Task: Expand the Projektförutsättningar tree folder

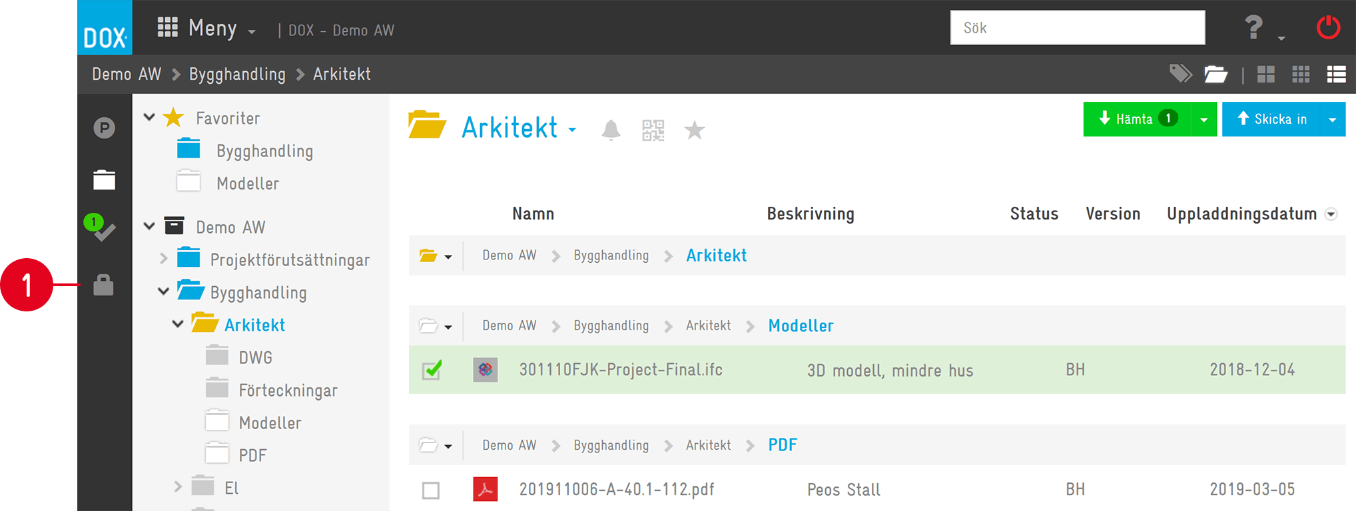Action: [164, 258]
